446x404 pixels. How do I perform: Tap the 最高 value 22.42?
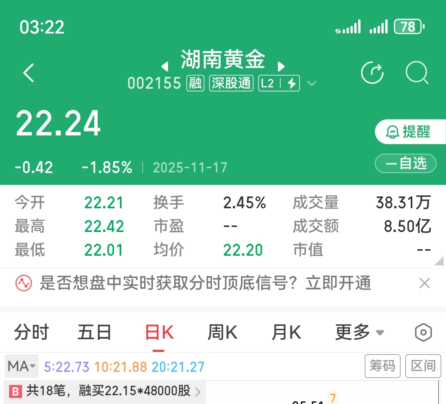pyautogui.click(x=104, y=226)
